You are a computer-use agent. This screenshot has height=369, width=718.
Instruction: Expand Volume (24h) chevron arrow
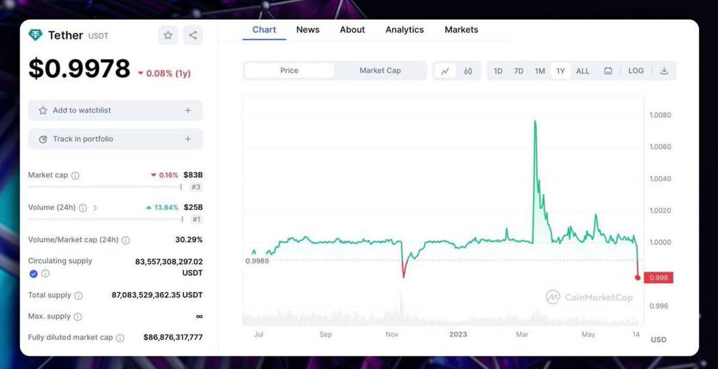(95, 208)
